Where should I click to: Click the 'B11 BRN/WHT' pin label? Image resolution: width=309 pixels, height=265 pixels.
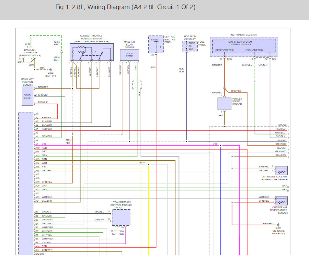pyautogui.click(x=44, y=250)
